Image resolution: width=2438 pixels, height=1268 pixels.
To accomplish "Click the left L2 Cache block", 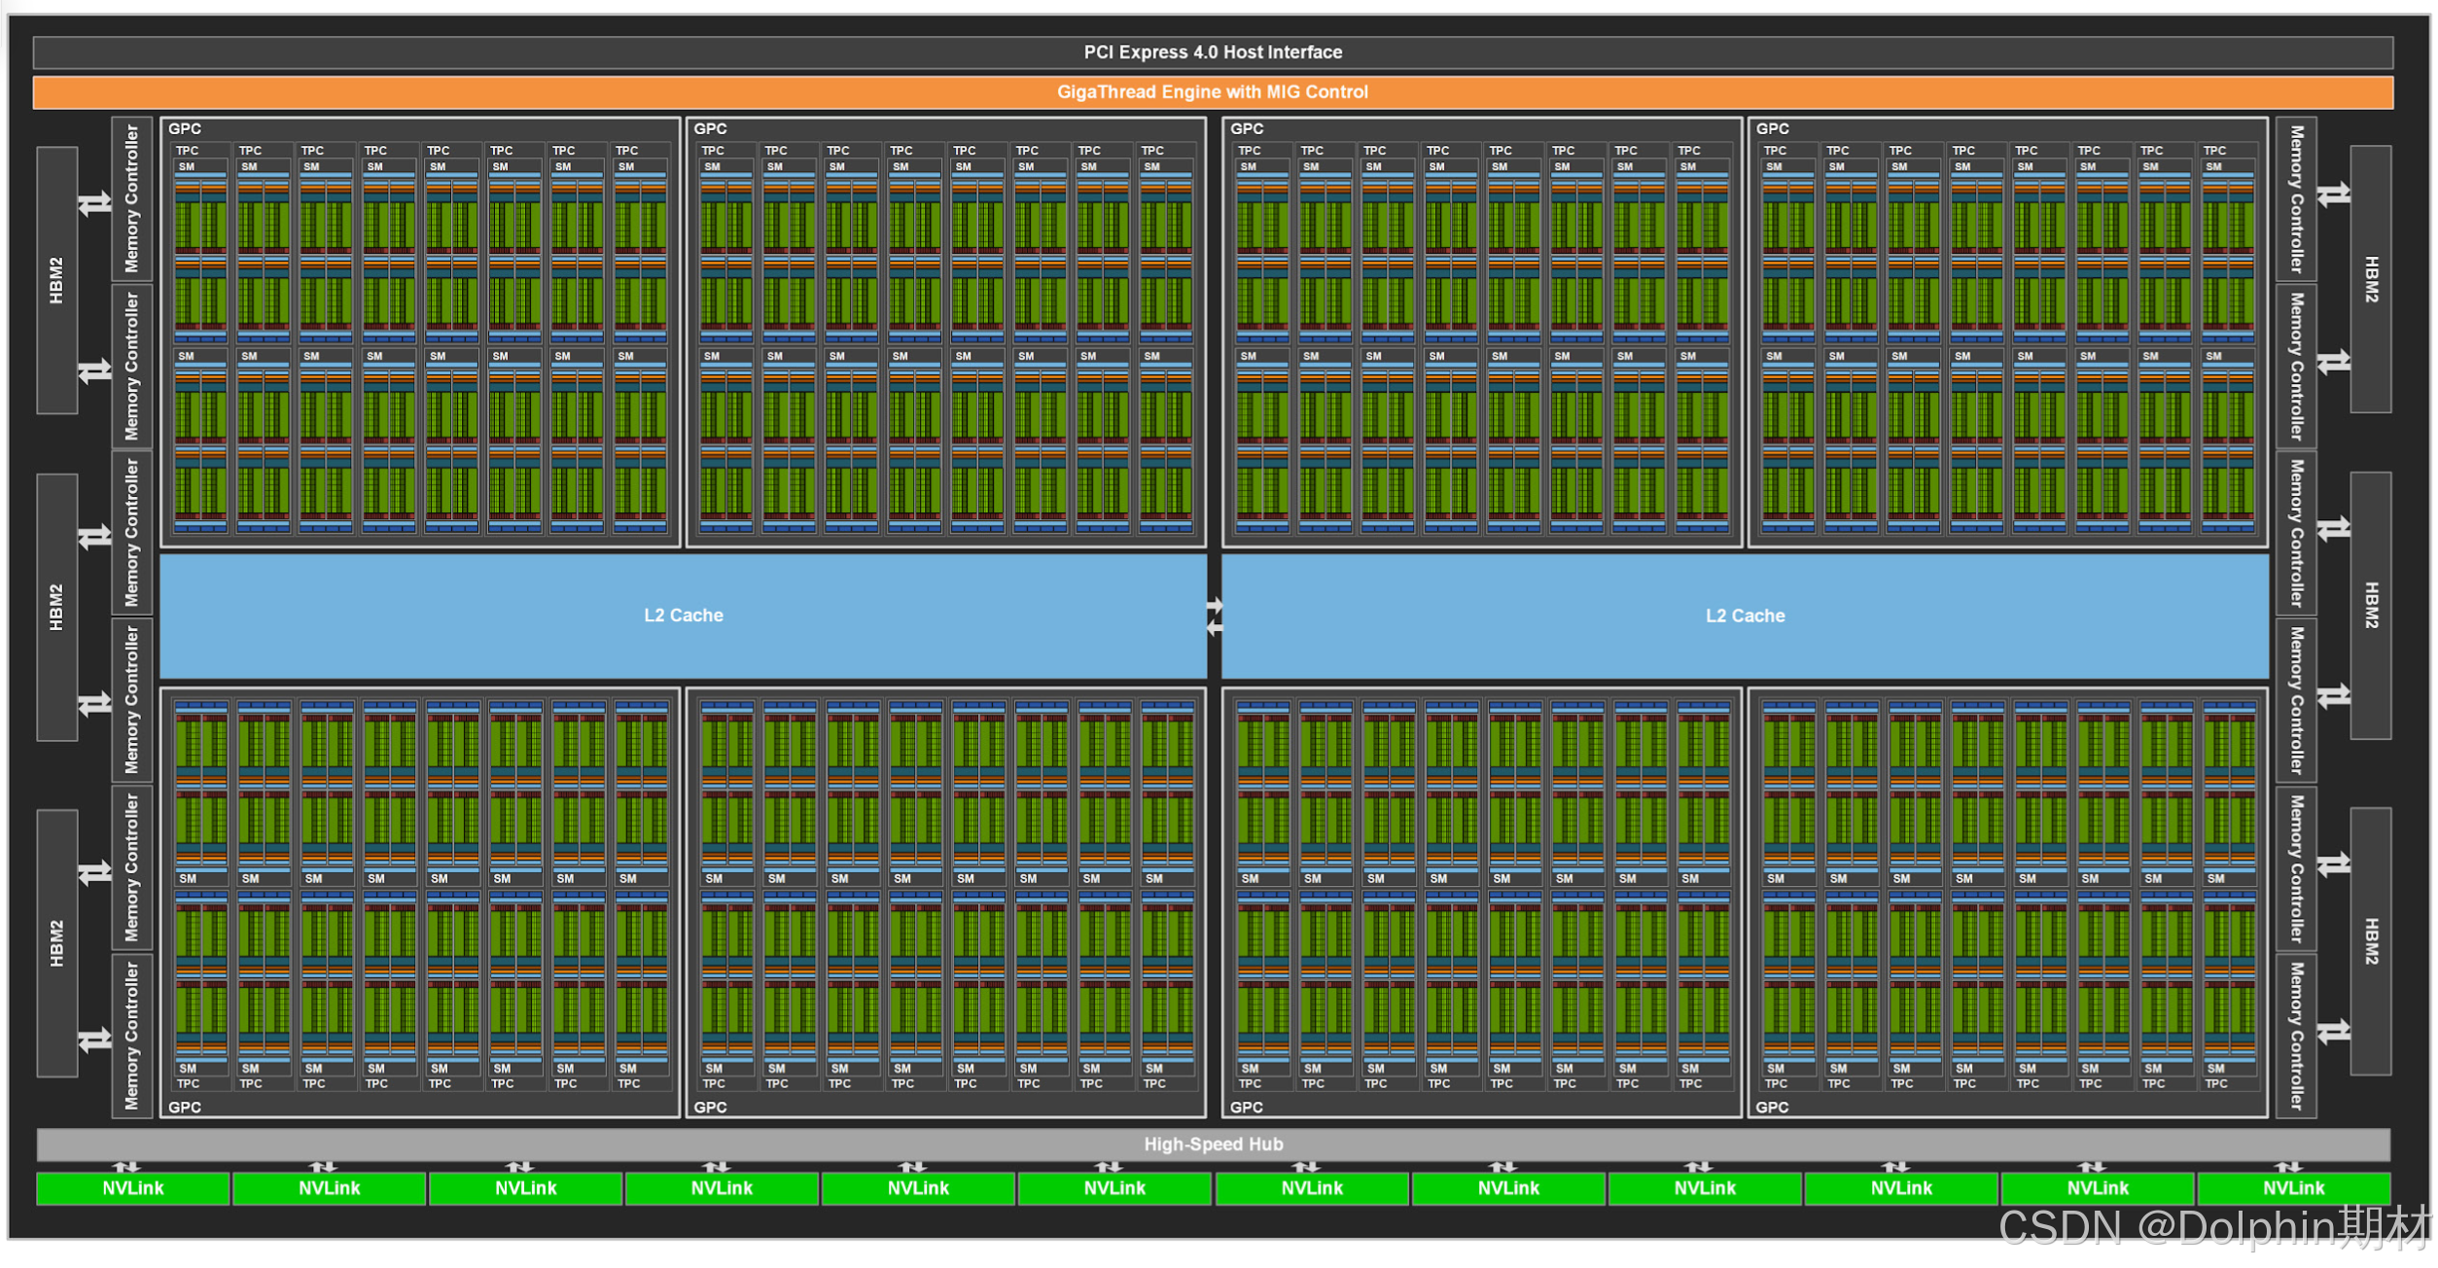I will coord(683,616).
